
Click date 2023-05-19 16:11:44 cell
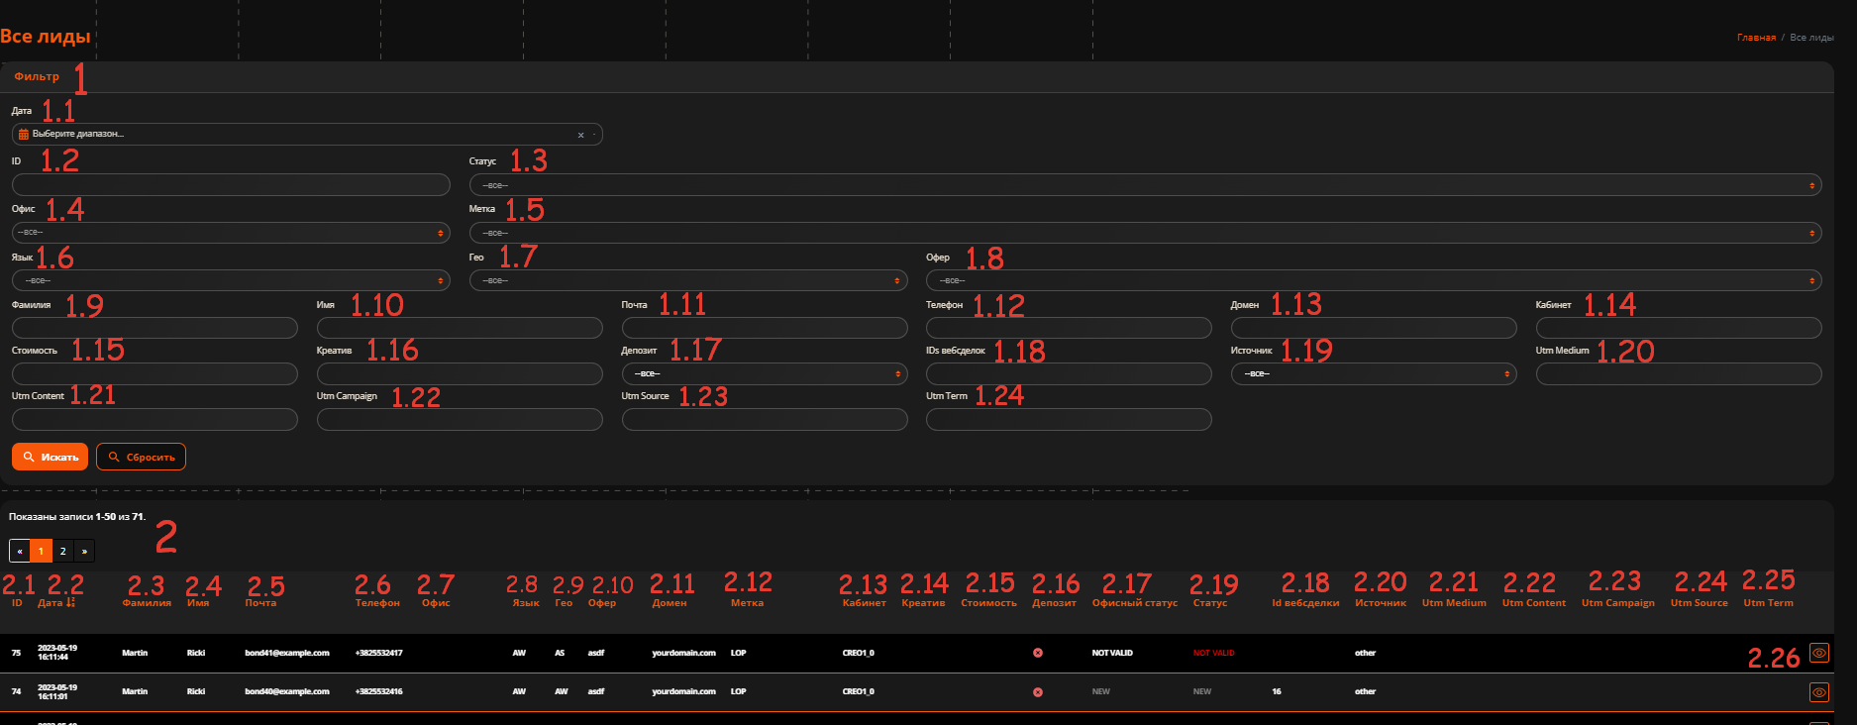(x=57, y=653)
